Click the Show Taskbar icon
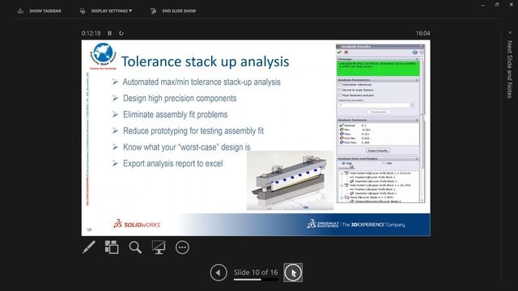The height and width of the screenshot is (291, 518). tap(20, 11)
